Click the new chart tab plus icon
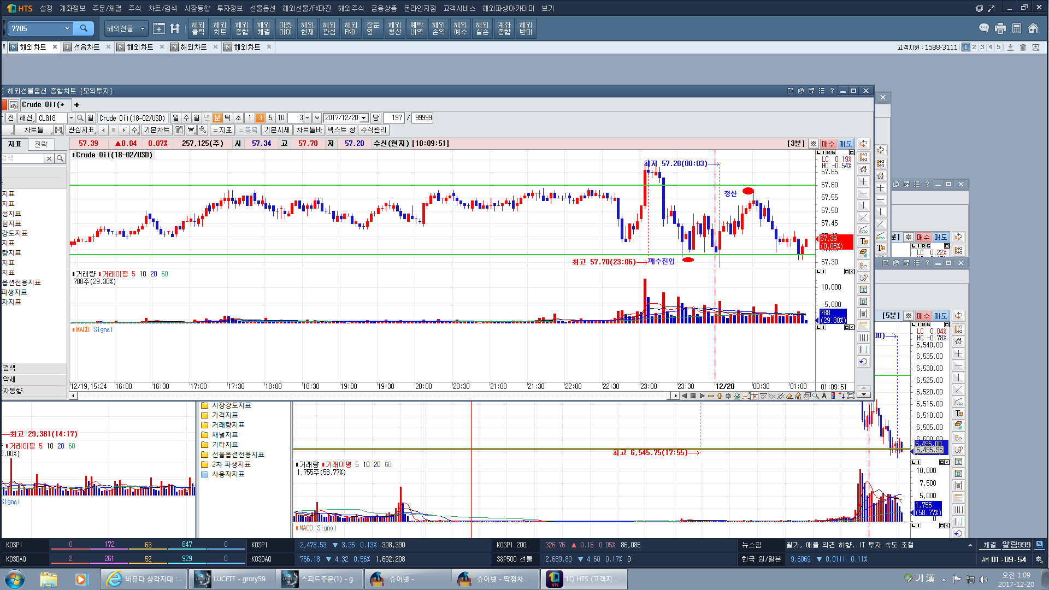The width and height of the screenshot is (1049, 590). pos(77,105)
